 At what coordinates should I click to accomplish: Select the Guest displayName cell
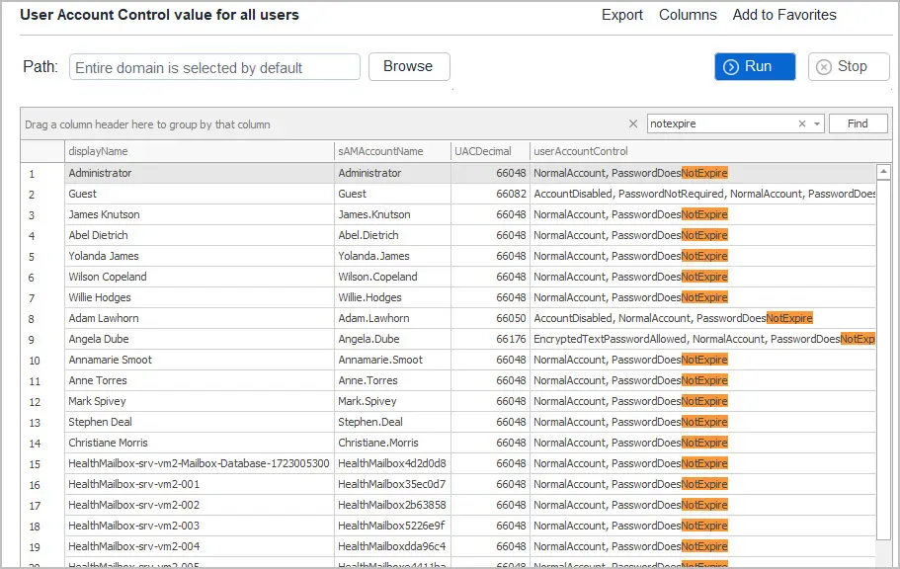point(200,194)
